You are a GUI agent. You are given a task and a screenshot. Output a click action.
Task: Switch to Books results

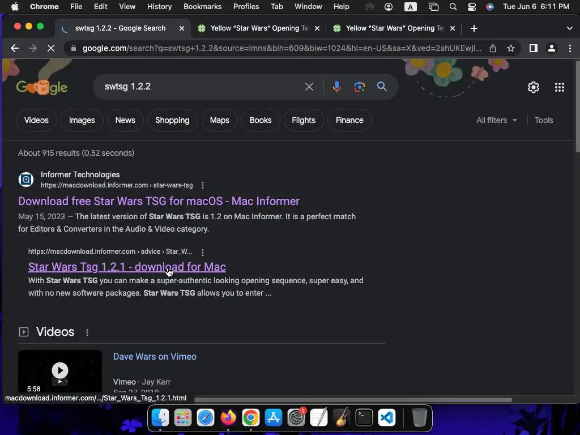click(x=261, y=120)
